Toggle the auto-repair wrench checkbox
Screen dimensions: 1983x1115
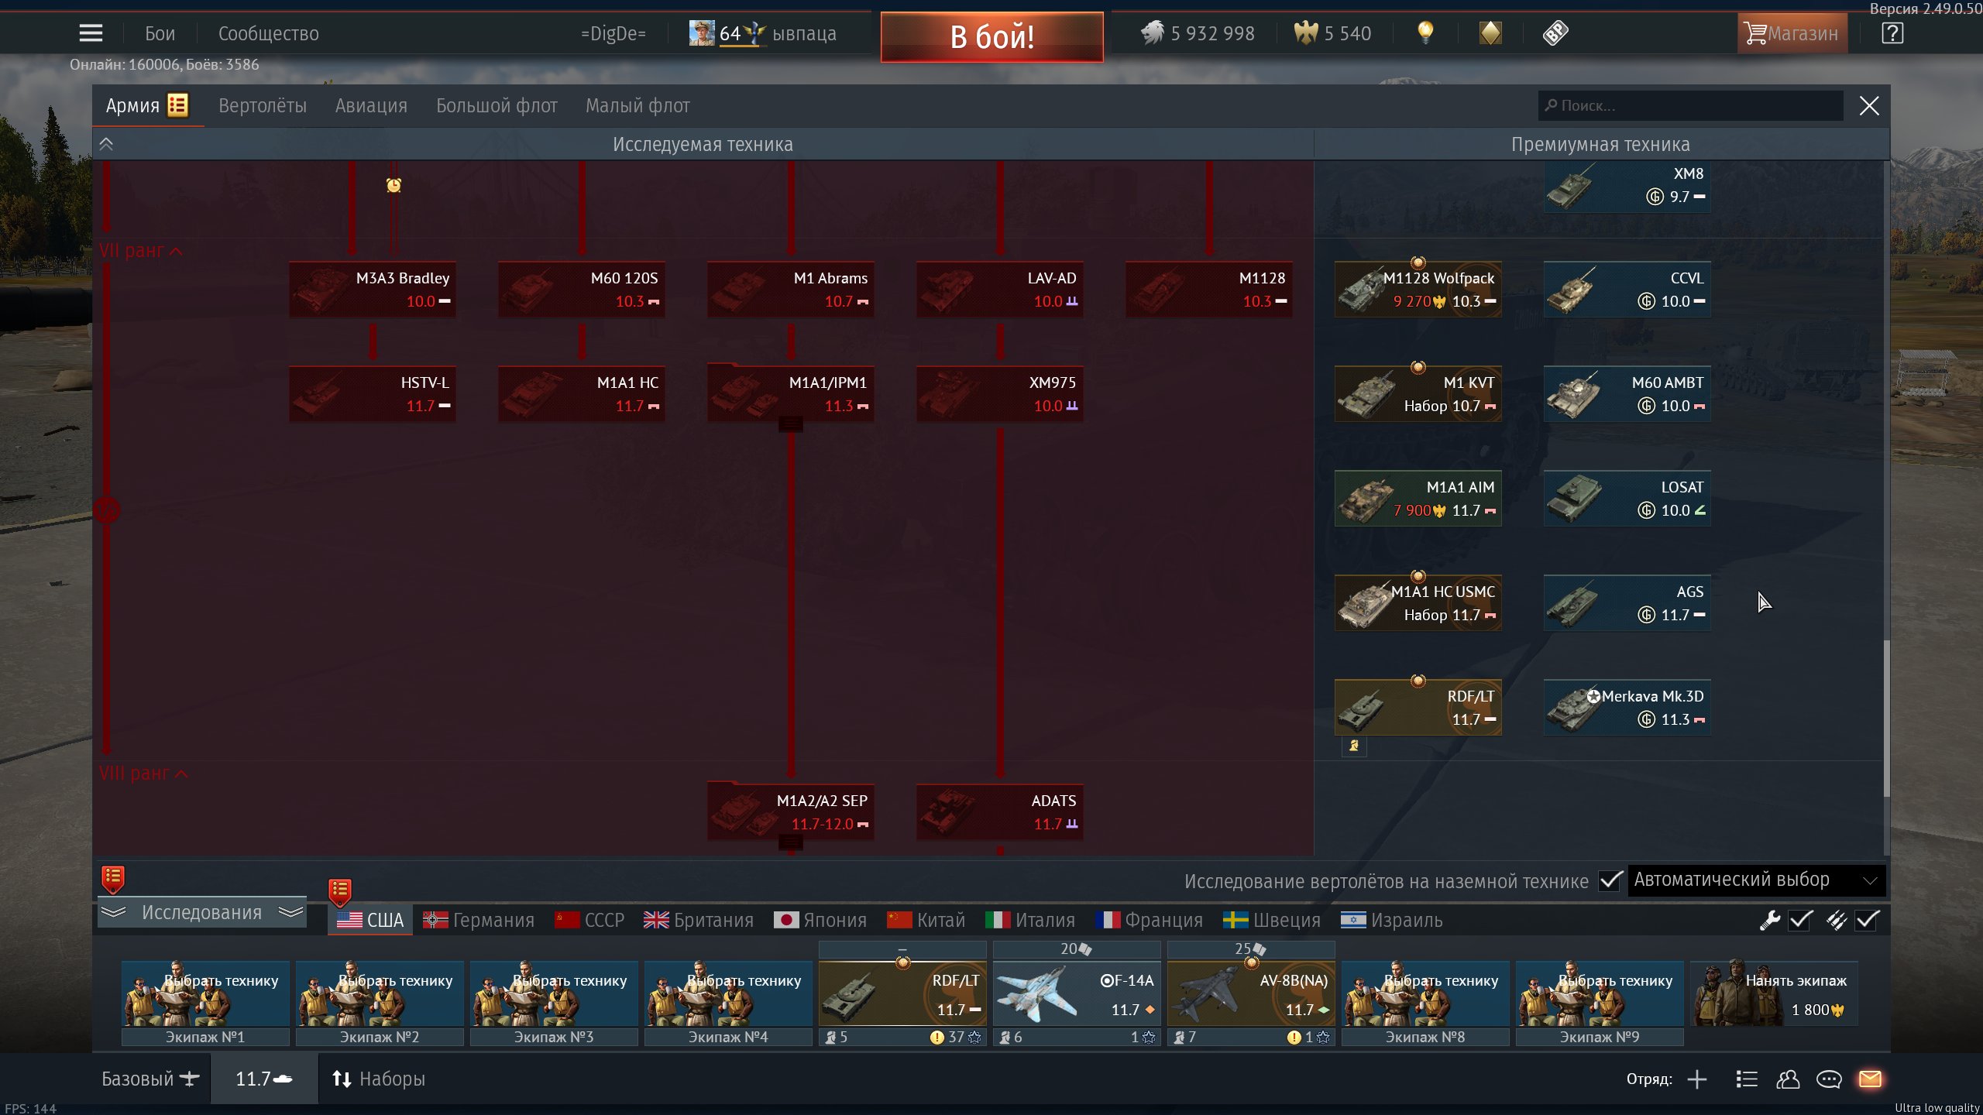1800,920
